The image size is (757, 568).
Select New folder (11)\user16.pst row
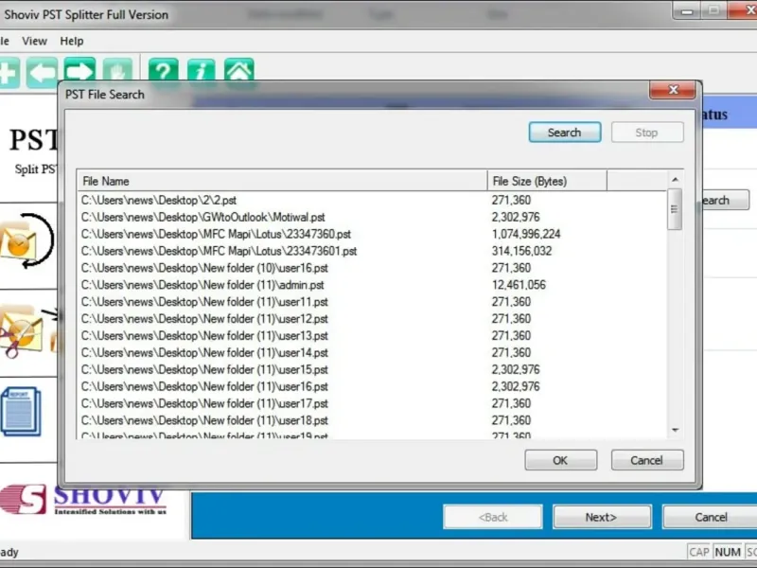[x=372, y=386]
